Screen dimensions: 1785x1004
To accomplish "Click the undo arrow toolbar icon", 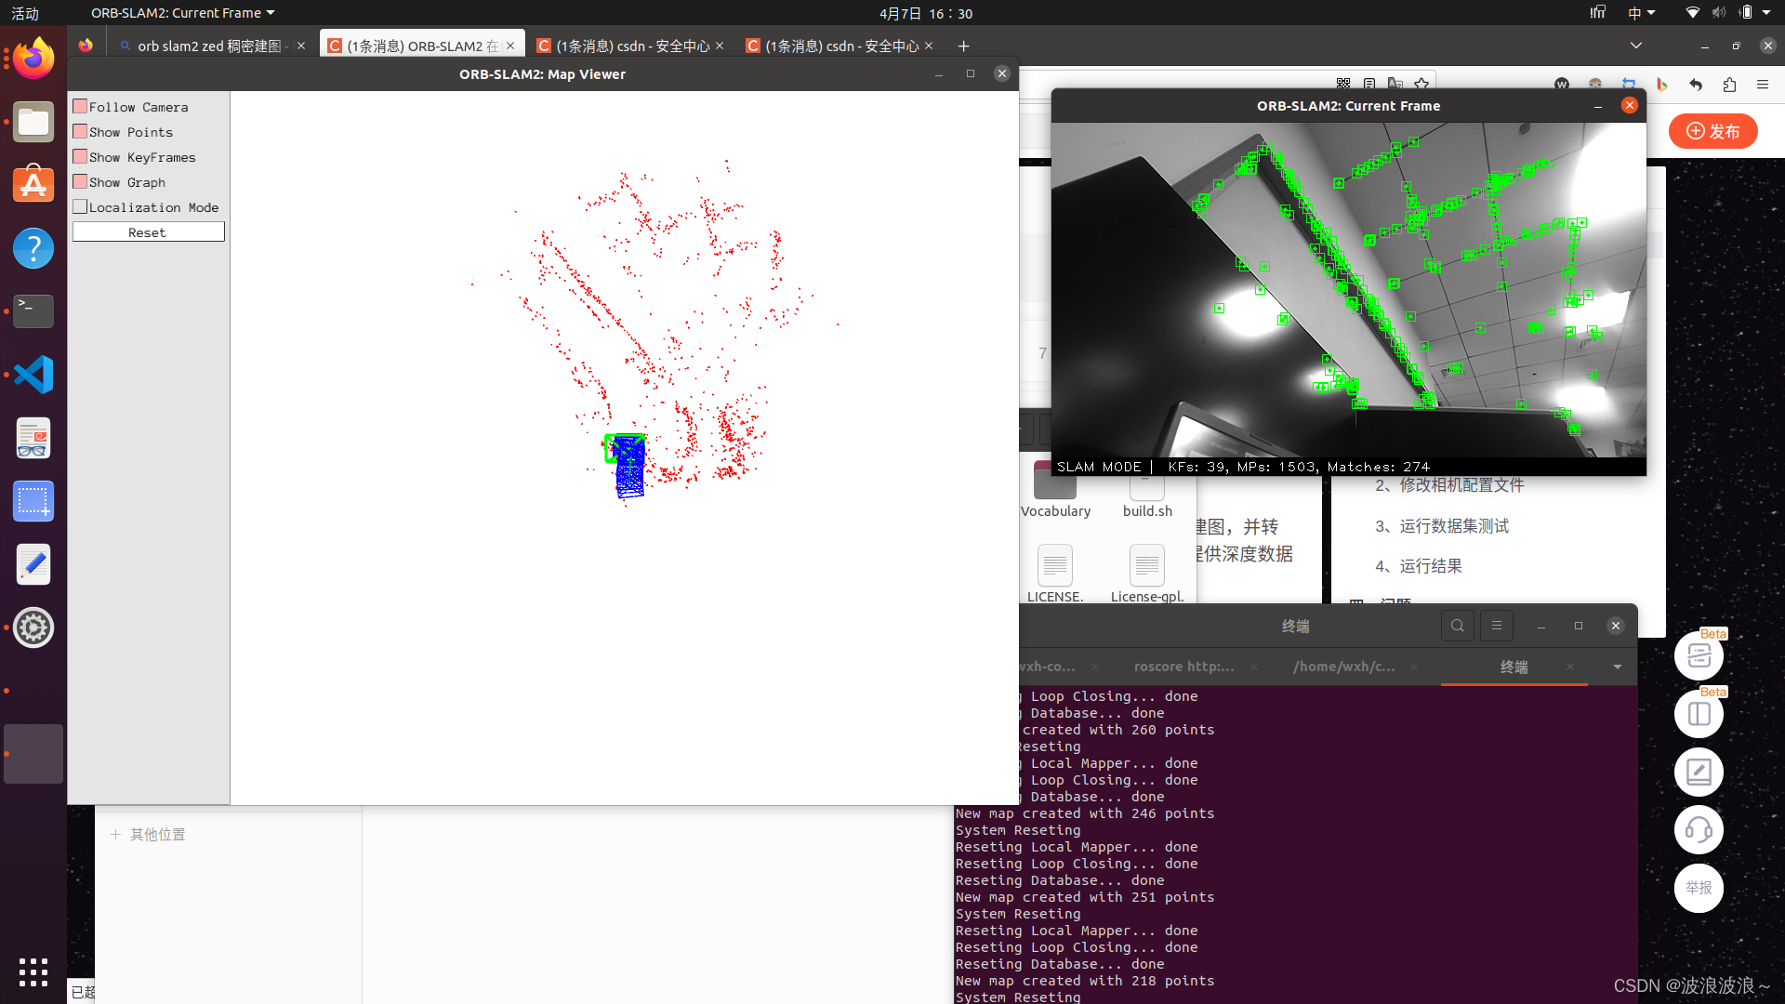I will [x=1696, y=85].
